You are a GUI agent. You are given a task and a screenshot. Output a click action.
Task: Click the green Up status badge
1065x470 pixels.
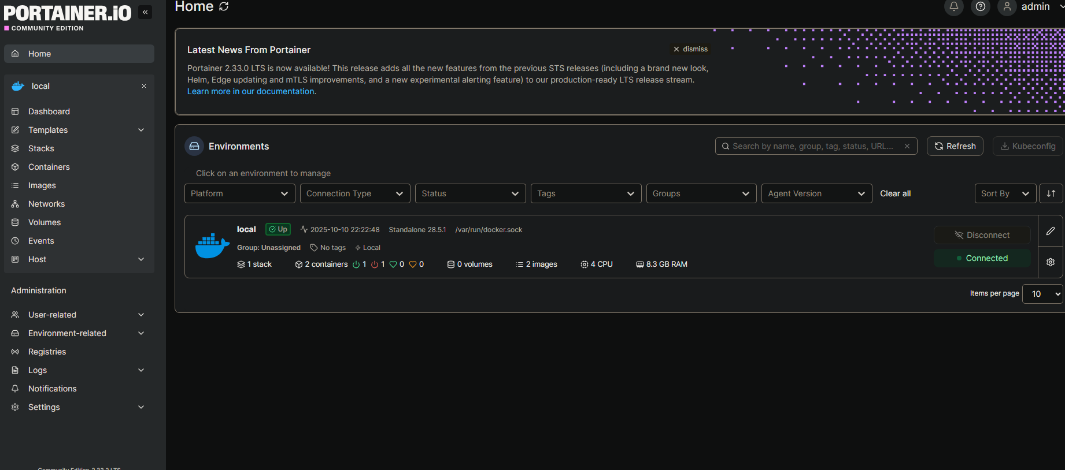pos(278,229)
